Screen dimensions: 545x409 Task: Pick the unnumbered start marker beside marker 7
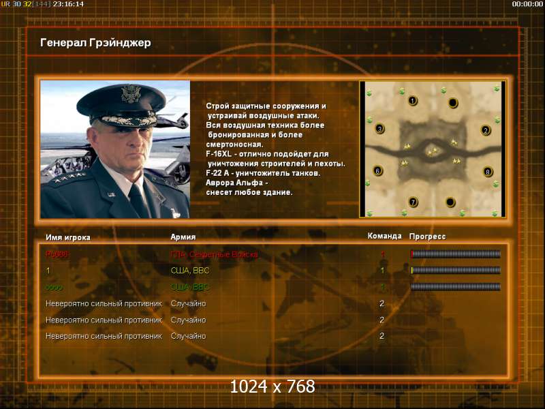click(x=450, y=202)
